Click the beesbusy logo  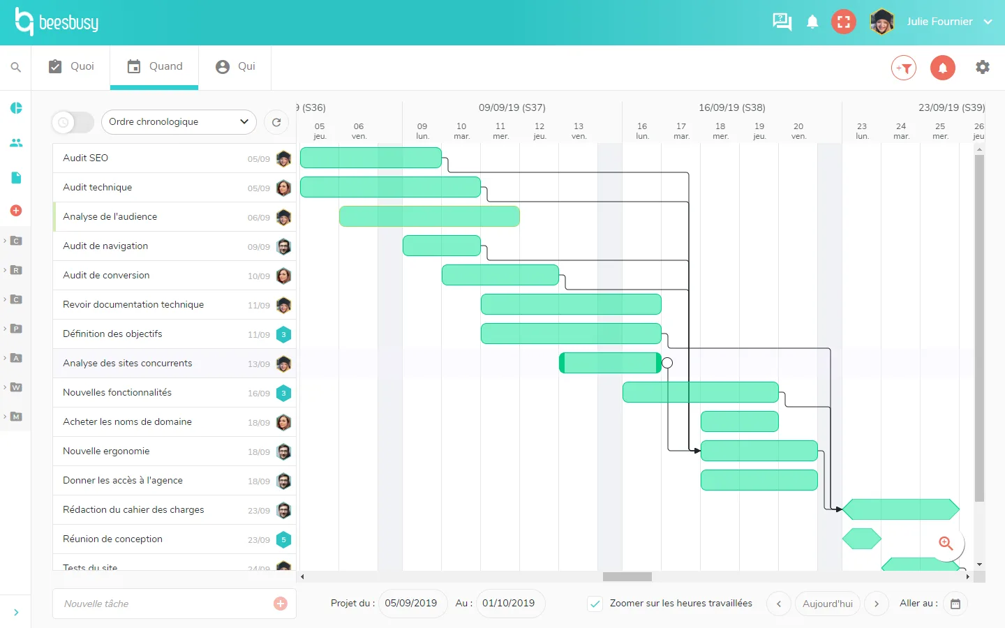[x=57, y=22]
